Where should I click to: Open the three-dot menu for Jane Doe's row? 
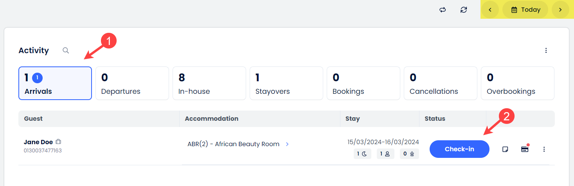(544, 149)
